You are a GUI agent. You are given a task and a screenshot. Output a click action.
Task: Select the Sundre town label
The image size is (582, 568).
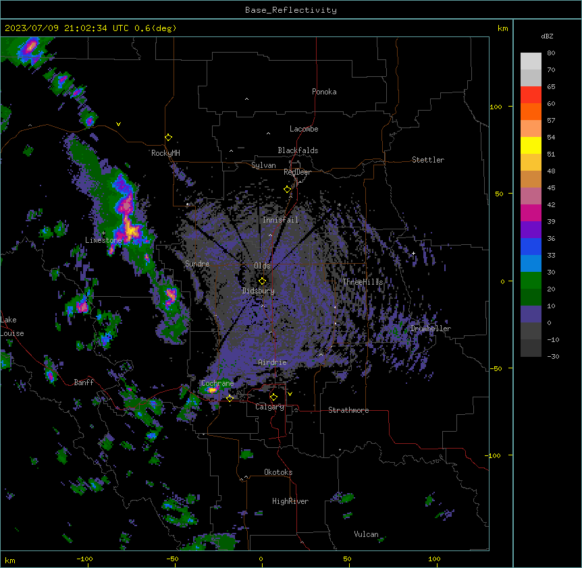click(197, 264)
